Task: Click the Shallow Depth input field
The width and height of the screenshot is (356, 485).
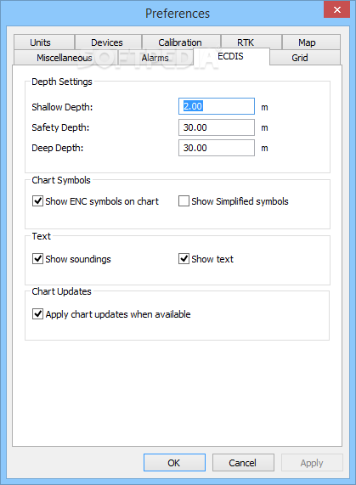Action: tap(217, 106)
